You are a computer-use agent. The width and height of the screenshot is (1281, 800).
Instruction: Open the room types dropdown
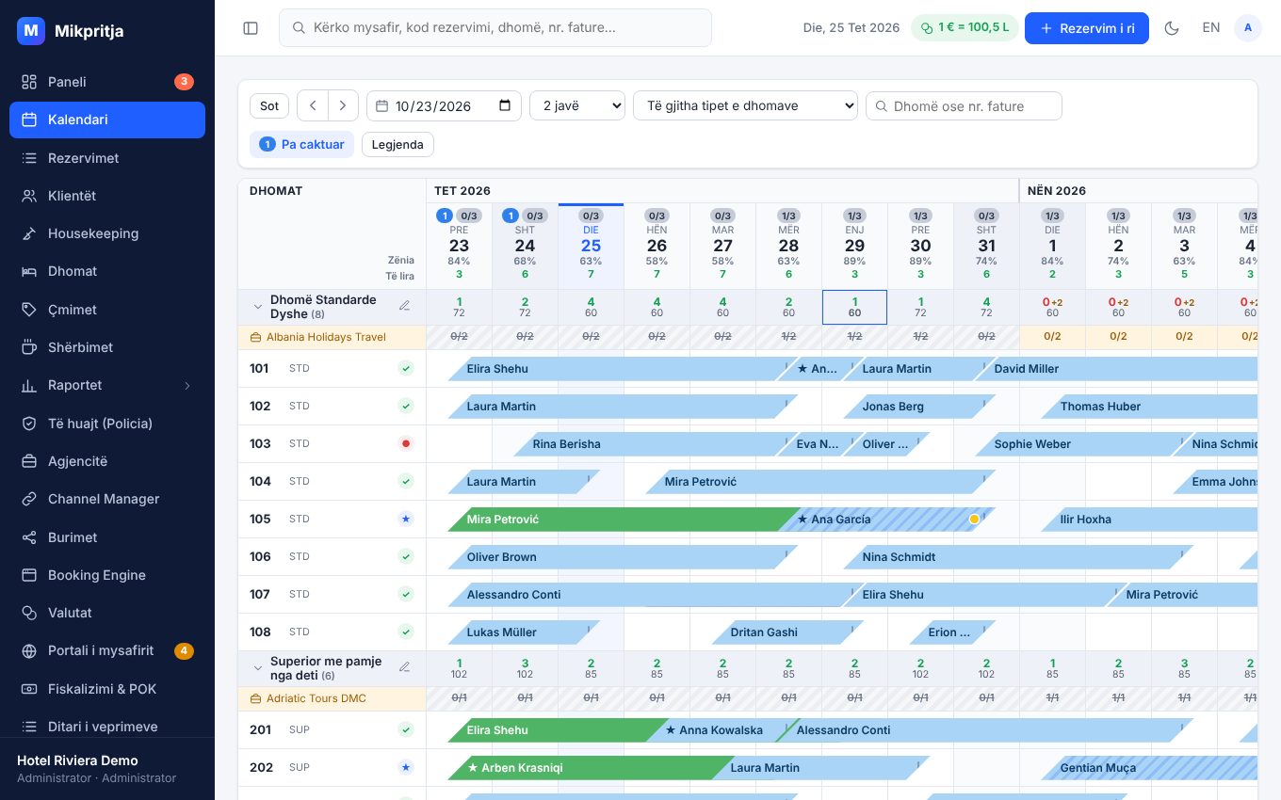(745, 105)
